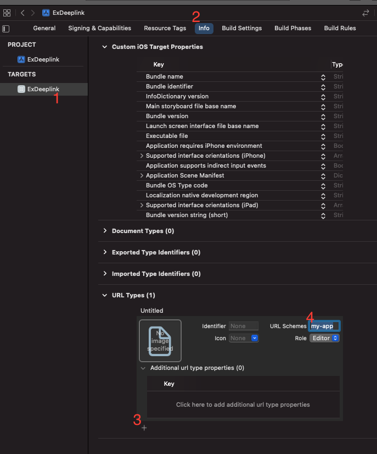Click the InfoDictionary version key stepper
The height and width of the screenshot is (454, 377).
[x=323, y=97]
